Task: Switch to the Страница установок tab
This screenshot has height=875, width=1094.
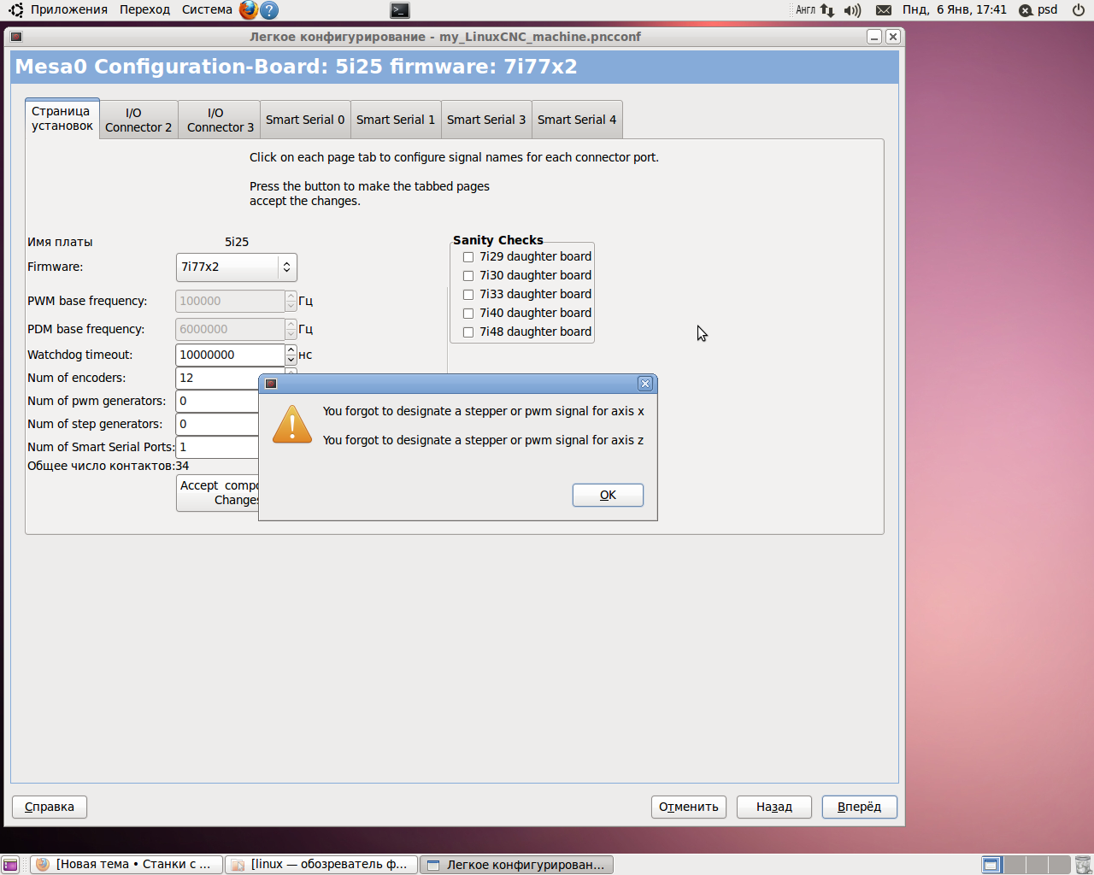Action: [62, 119]
